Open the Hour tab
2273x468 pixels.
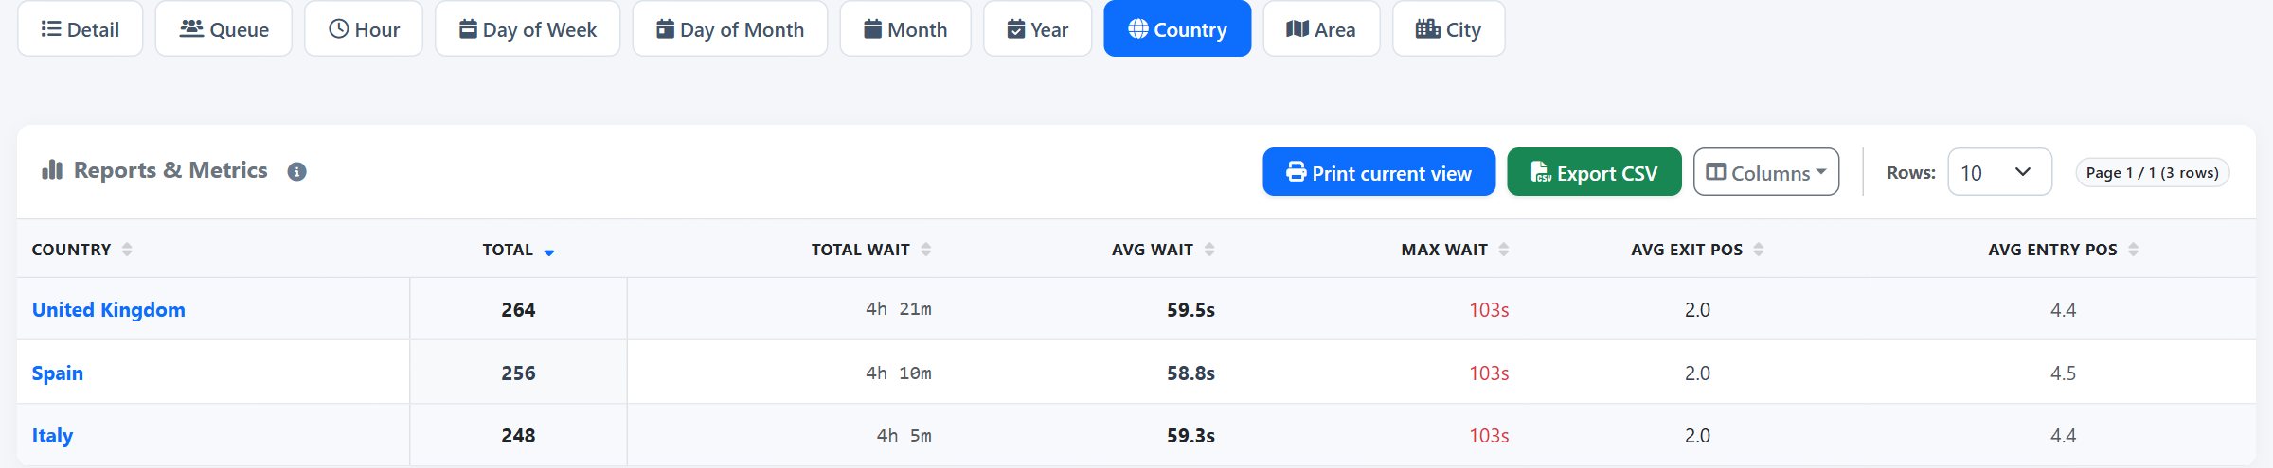[x=364, y=29]
